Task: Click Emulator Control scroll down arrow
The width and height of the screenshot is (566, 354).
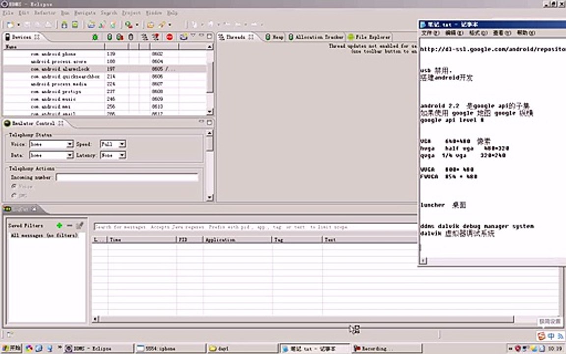Action: tap(210, 197)
